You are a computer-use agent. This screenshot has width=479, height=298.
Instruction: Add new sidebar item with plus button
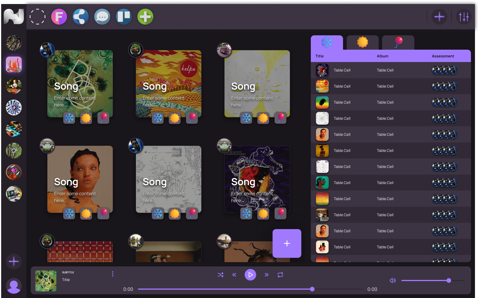pos(14,261)
